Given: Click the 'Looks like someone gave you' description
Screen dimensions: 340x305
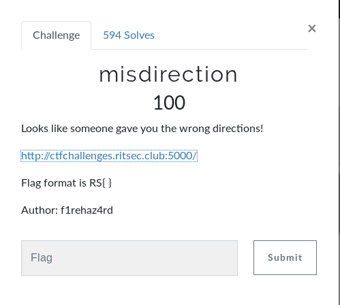Looking at the screenshot, I should click(x=142, y=129).
